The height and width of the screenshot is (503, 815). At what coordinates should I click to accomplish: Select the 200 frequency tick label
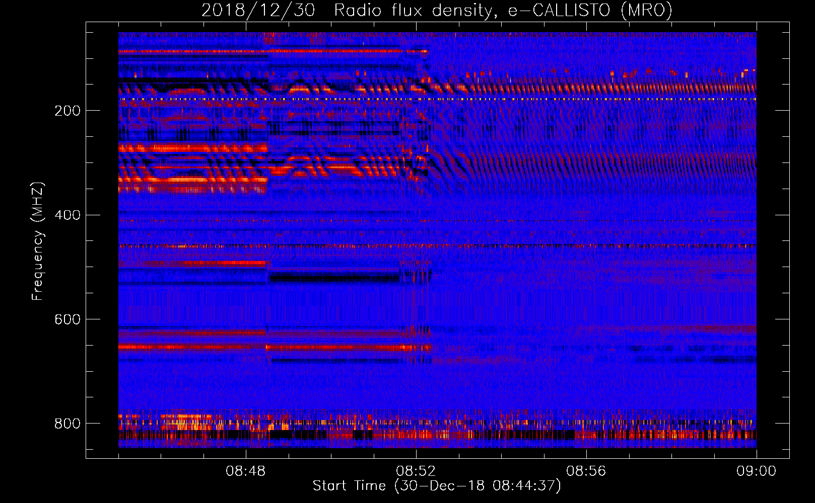[67, 111]
